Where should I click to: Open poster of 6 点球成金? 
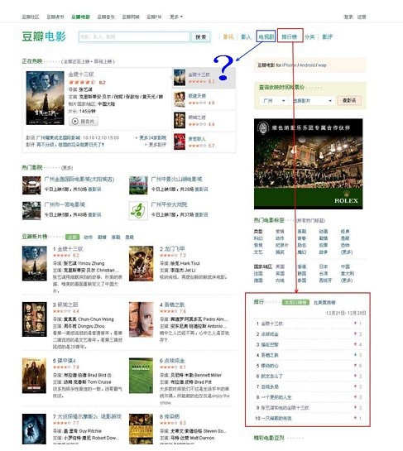(x=142, y=376)
